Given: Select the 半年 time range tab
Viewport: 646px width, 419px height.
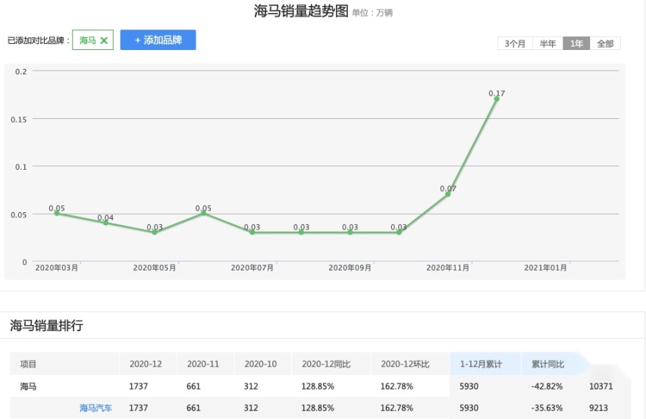Looking at the screenshot, I should 547,44.
